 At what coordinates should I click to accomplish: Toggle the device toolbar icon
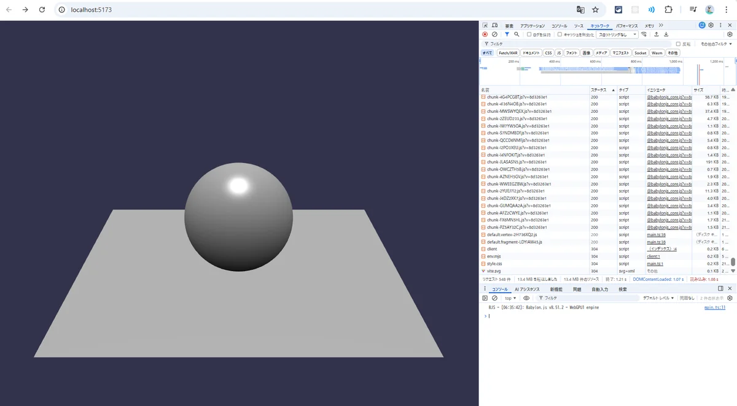(x=494, y=26)
